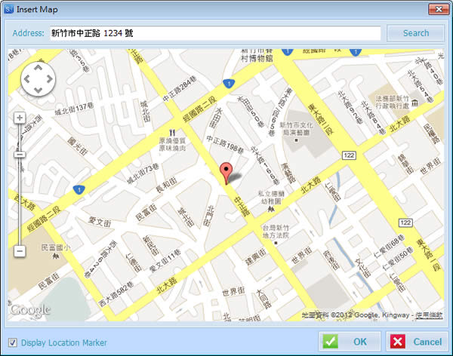Image resolution: width=453 pixels, height=356 pixels.
Task: Click the 長和街 street label
Action: coord(166,185)
